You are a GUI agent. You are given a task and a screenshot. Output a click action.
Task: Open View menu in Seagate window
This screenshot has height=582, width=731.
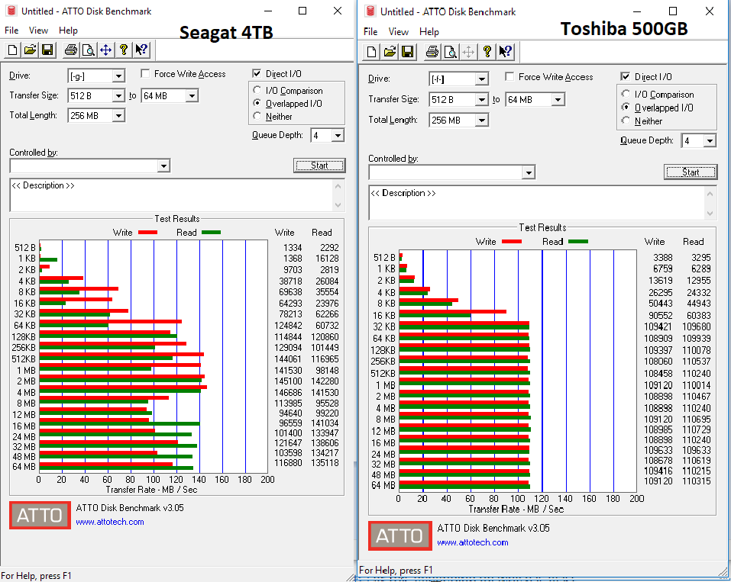point(38,31)
